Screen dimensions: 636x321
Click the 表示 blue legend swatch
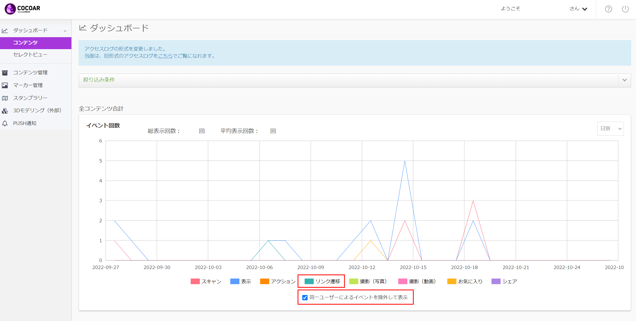point(235,281)
